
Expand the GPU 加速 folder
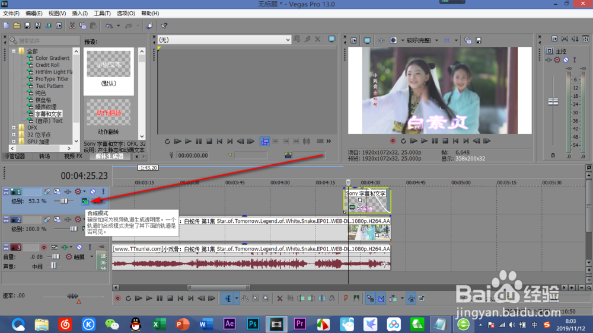[14, 142]
